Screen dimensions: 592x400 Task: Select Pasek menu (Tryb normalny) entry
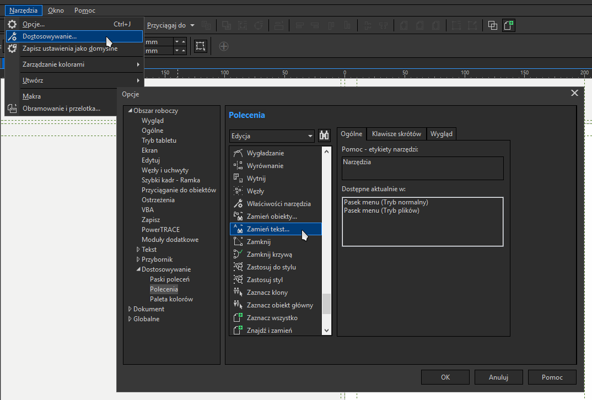tap(386, 202)
